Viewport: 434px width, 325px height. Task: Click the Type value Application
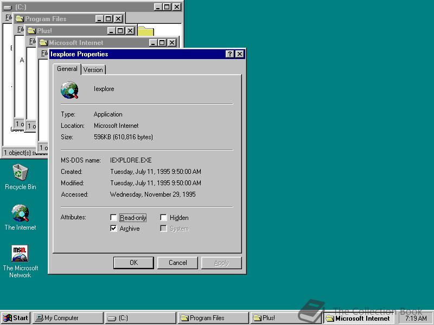108,114
